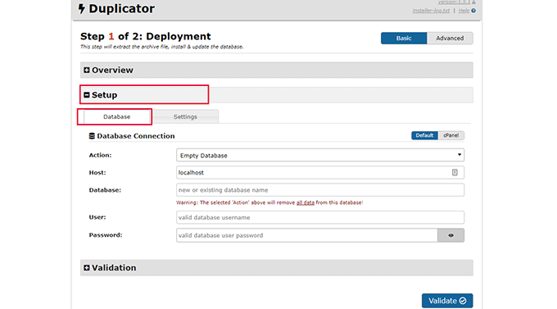Open the Help link

[464, 11]
